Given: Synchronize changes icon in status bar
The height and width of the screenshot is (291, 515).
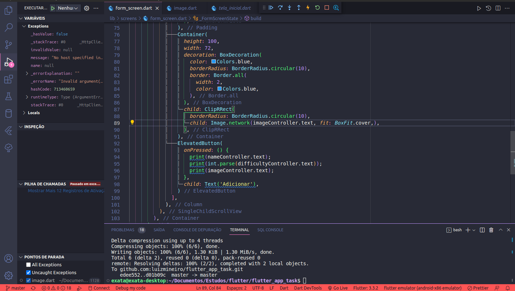Looking at the screenshot, I should [33, 288].
